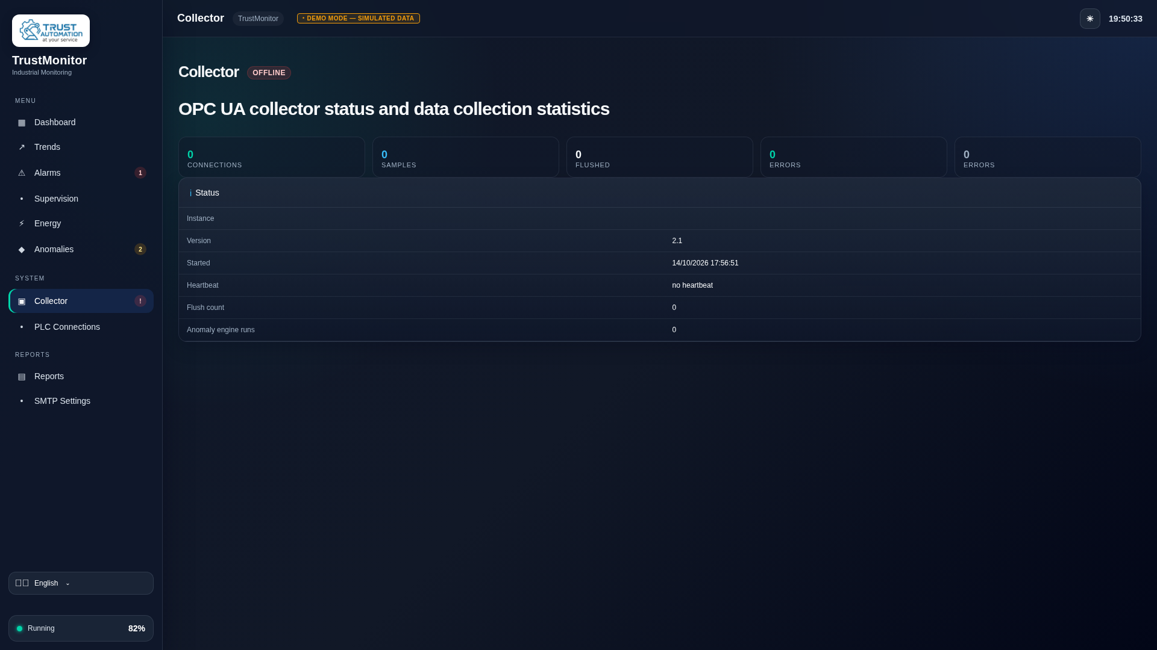Click the Trends arrow icon
1157x650 pixels.
(x=22, y=147)
